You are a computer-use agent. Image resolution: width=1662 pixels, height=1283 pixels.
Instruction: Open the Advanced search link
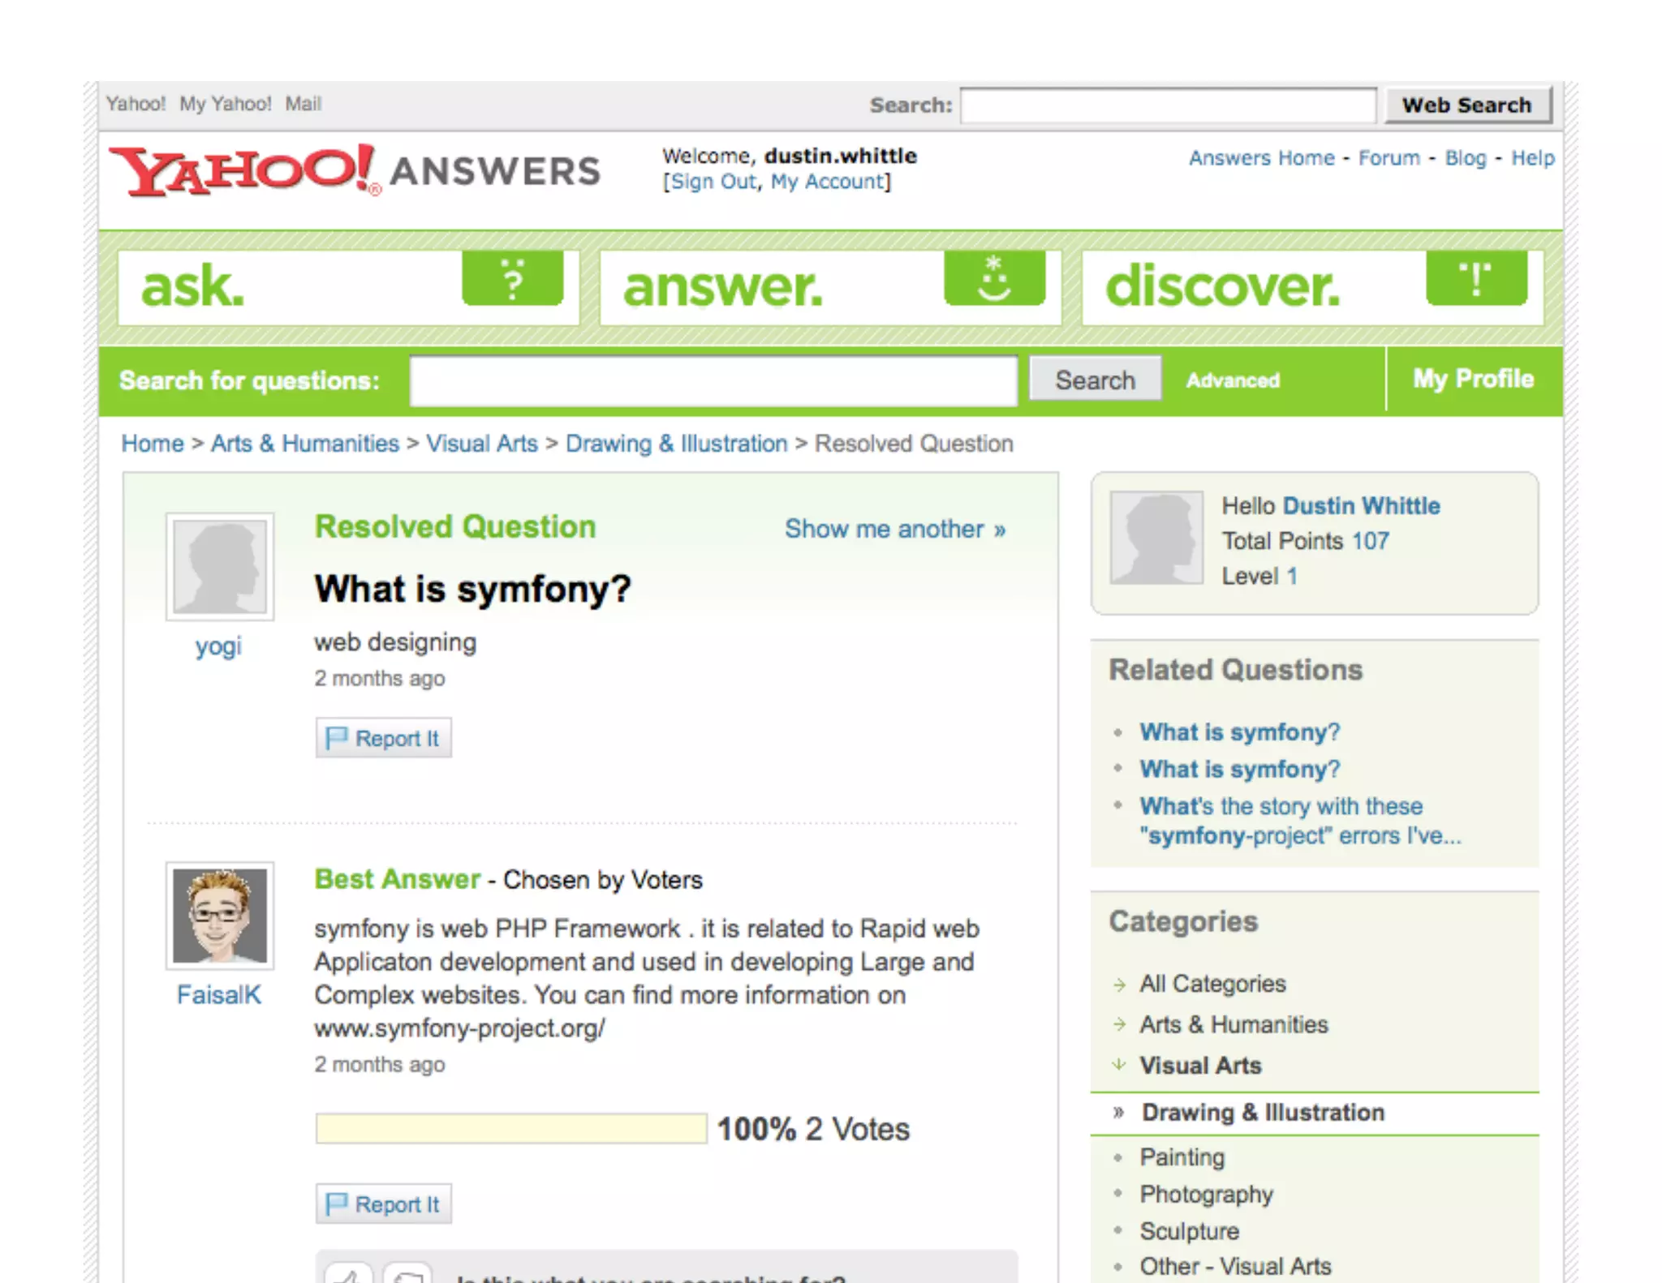click(1233, 380)
